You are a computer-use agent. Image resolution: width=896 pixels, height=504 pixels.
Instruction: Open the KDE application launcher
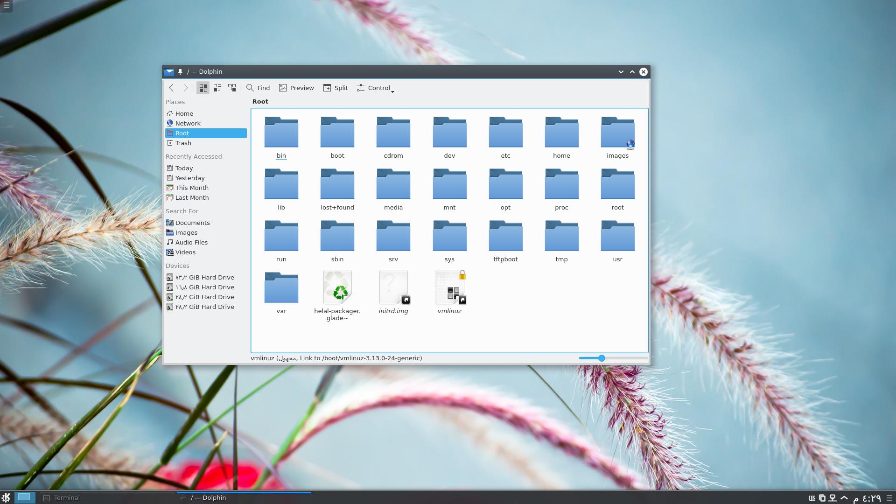7,497
